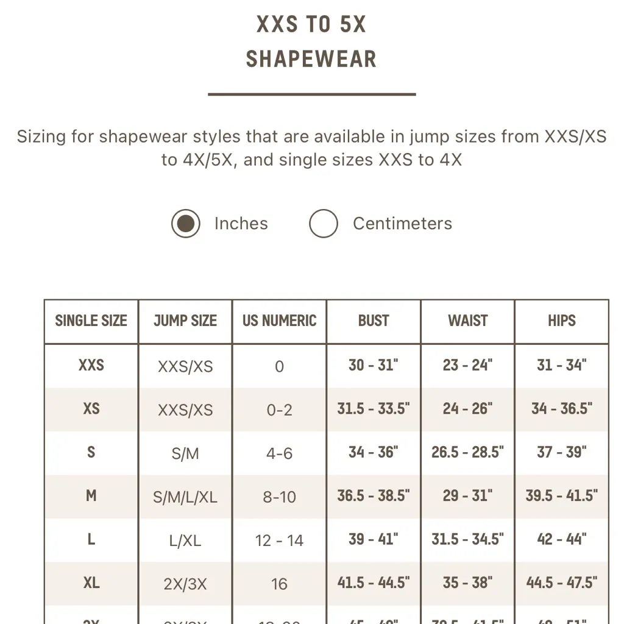Click the sizing description paragraph
The height and width of the screenshot is (624, 624).
point(311,148)
